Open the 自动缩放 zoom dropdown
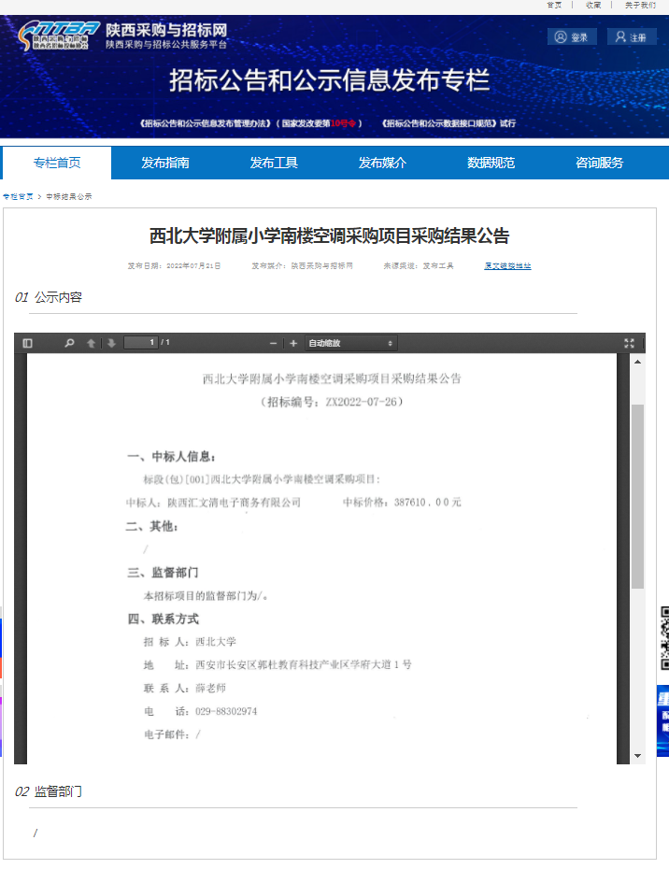Image resolution: width=669 pixels, height=869 pixels. pyautogui.click(x=351, y=343)
